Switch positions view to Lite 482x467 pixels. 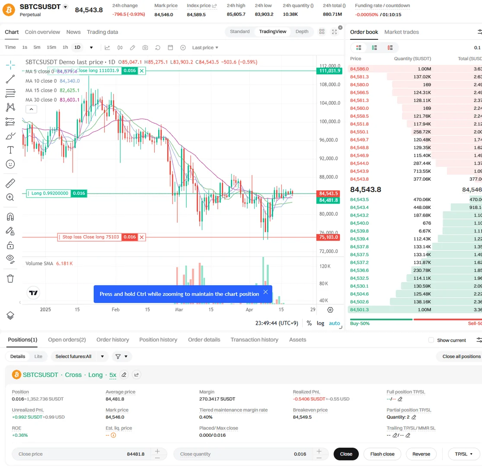[x=38, y=356]
